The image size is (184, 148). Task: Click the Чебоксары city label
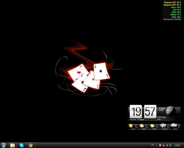click(x=162, y=117)
